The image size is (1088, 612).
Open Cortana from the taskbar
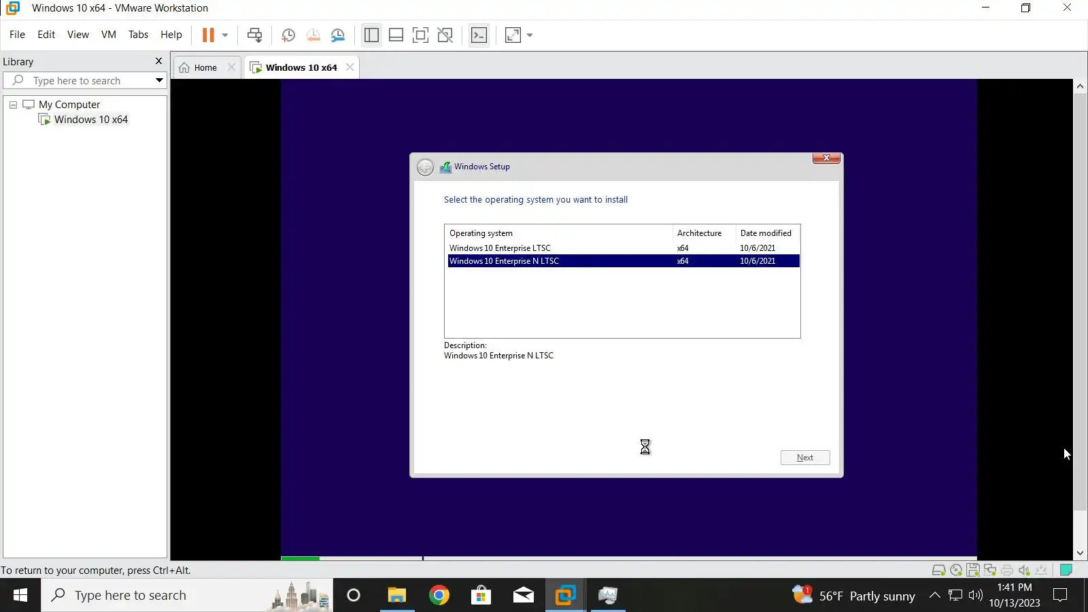354,596
